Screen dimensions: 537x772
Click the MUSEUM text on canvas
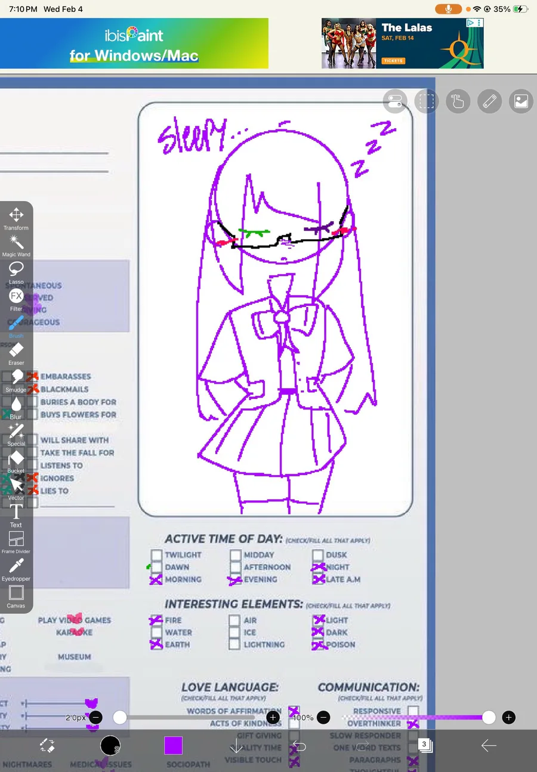[x=75, y=657]
